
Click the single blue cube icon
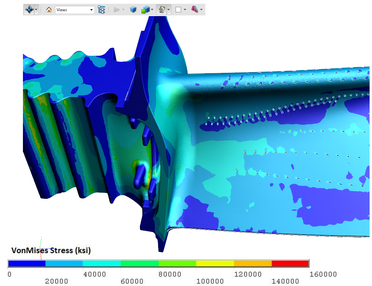pyautogui.click(x=133, y=10)
